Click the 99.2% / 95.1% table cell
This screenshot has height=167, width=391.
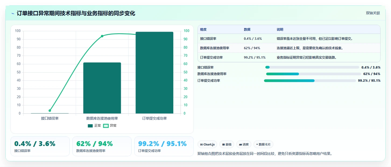pyautogui.click(x=255, y=58)
